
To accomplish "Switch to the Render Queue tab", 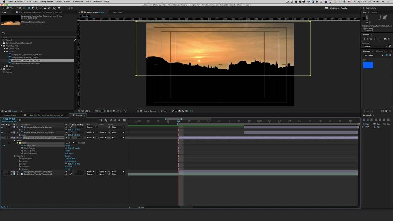I will pyautogui.click(x=10, y=115).
